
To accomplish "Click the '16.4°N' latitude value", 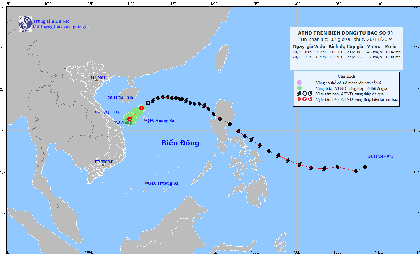I will click(x=320, y=57).
